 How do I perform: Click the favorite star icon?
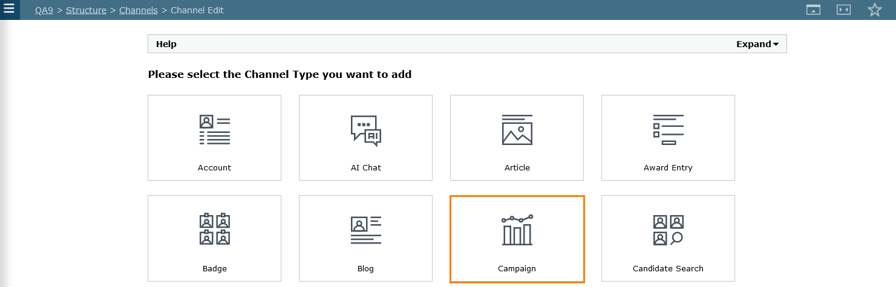[x=874, y=10]
